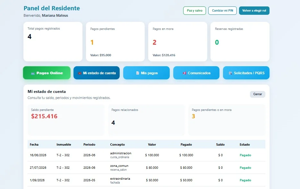This screenshot has height=189, width=300.
Task: Click the tools icon on Solicitudes / PQRS
Action: point(230,73)
